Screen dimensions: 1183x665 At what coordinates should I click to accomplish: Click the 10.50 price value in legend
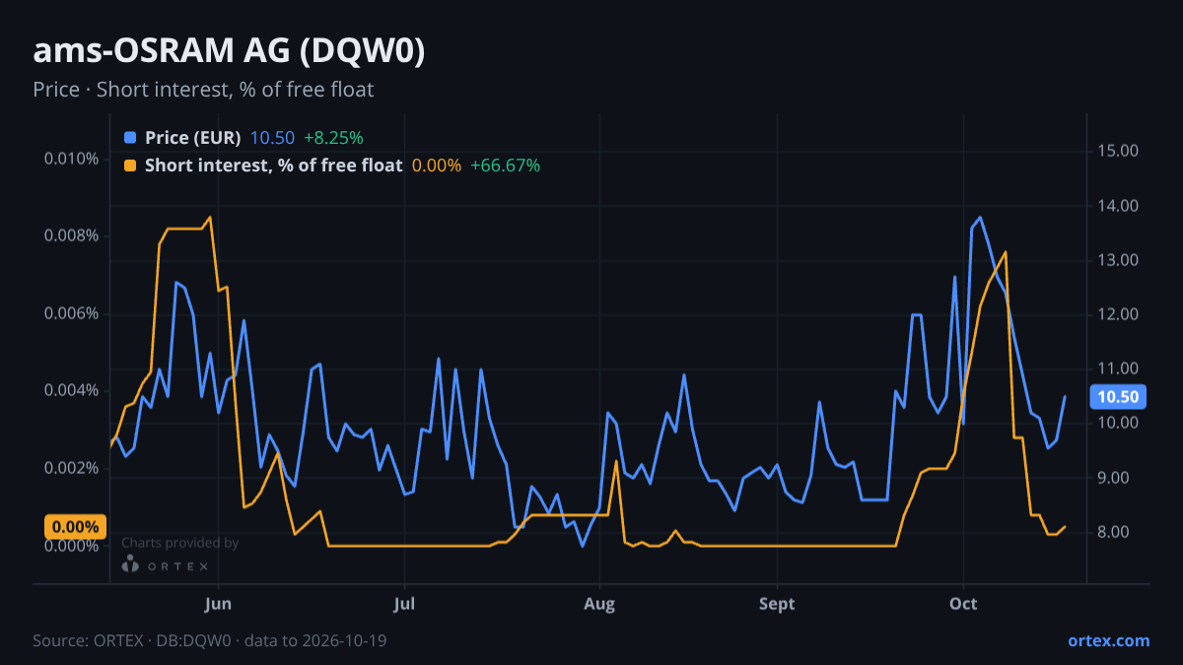272,138
